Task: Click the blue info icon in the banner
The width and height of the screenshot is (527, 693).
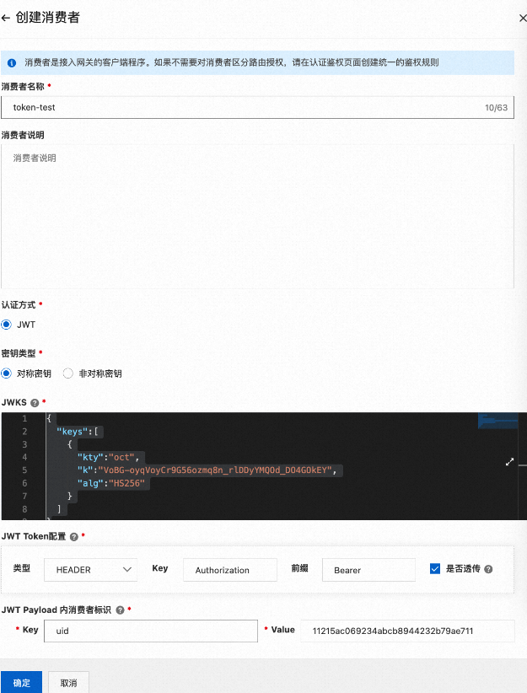Action: click(12, 62)
